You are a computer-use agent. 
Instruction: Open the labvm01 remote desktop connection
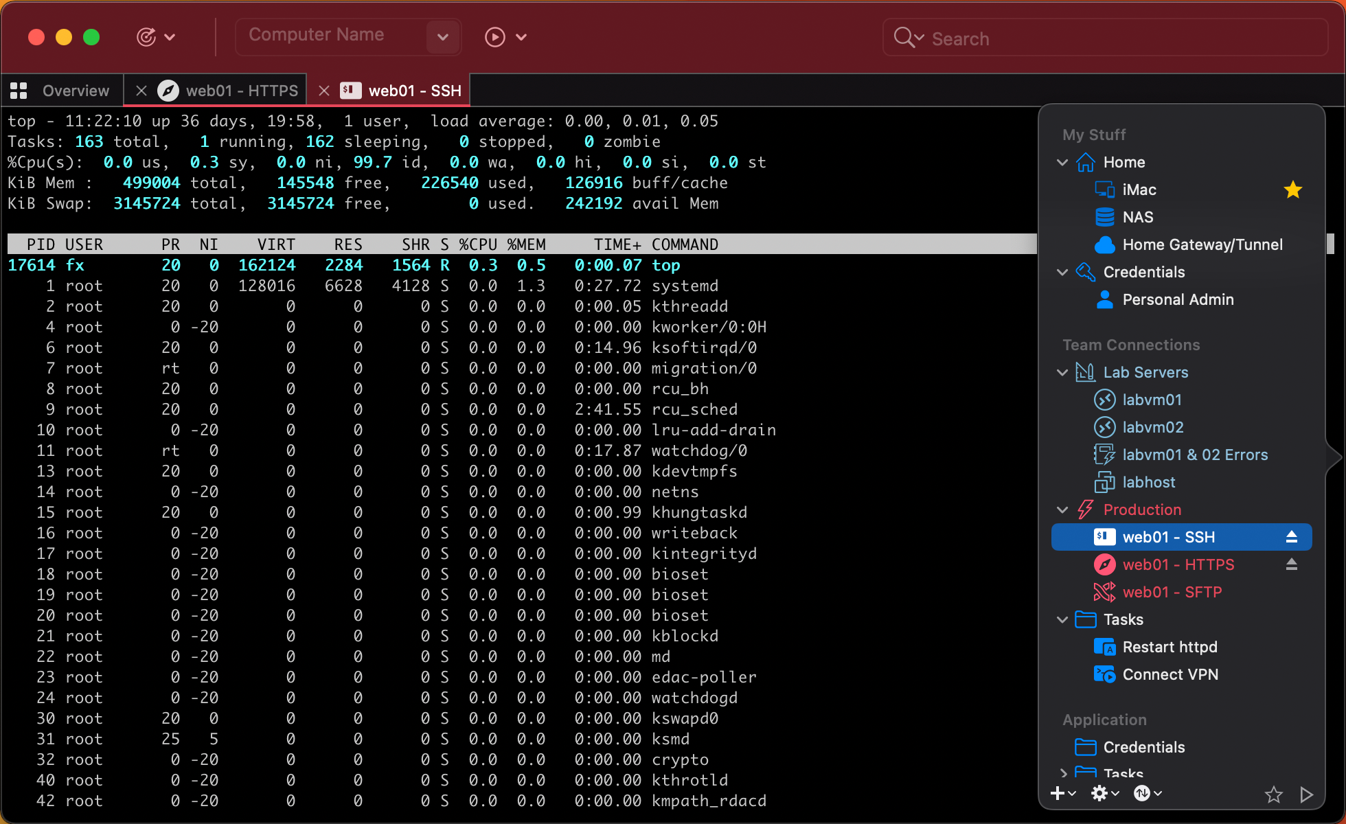pyautogui.click(x=1152, y=400)
